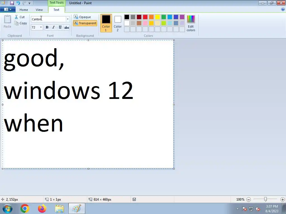Screen dimensions: 286x214
Task: Click the network tray icon
Action: [251, 209]
